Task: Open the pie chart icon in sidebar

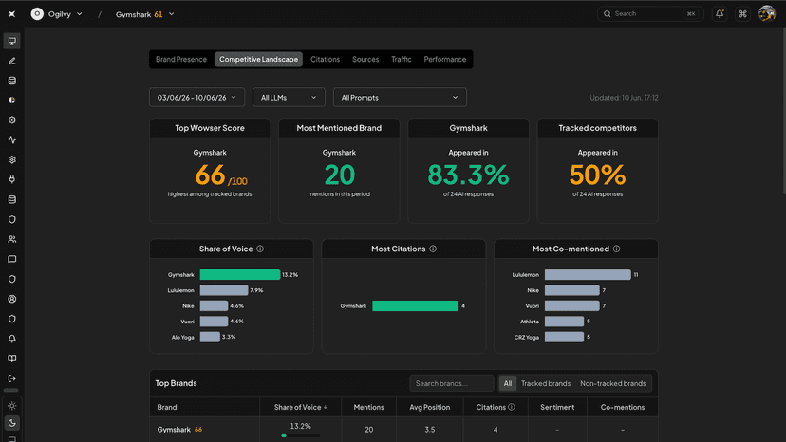Action: coord(12,101)
